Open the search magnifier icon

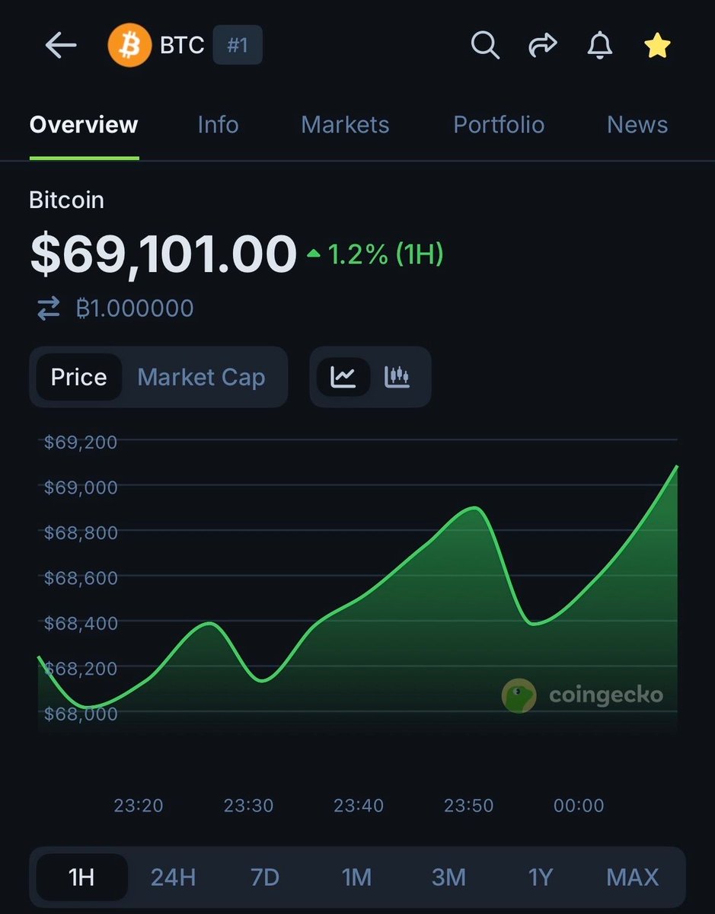[x=484, y=46]
